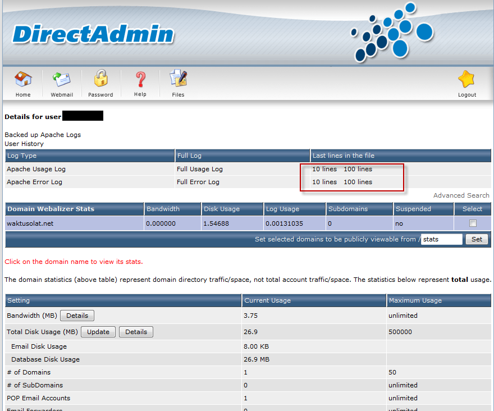The width and height of the screenshot is (494, 411).
Task: Click the maximum disk usage value 500000
Action: [400, 332]
